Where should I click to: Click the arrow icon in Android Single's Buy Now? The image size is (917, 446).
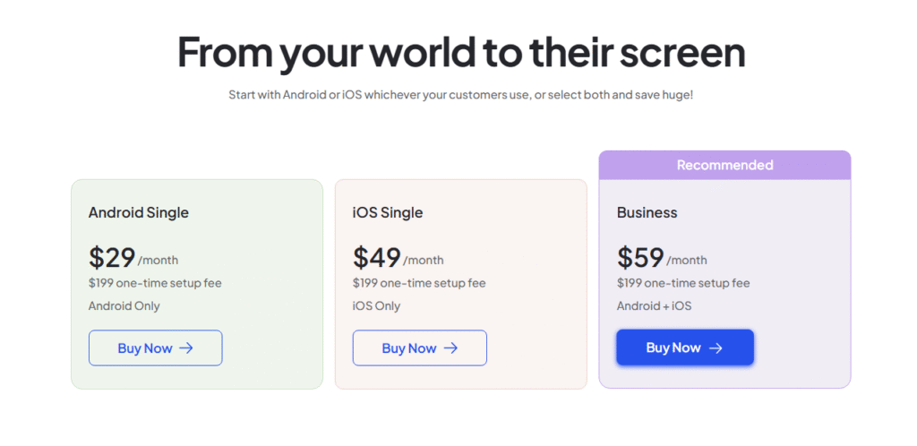click(186, 348)
